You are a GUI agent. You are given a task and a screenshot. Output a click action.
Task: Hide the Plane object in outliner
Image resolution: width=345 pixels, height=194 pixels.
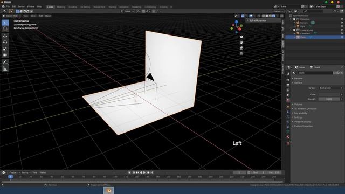pos(342,37)
